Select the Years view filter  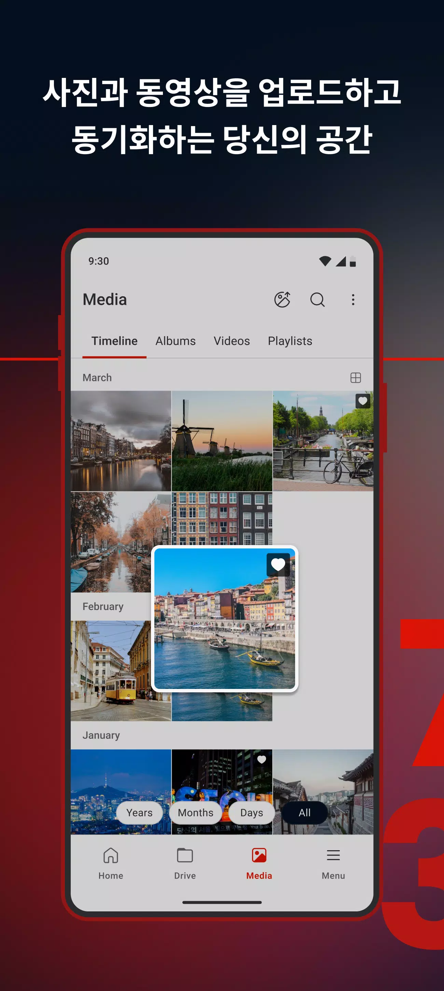[x=140, y=813]
